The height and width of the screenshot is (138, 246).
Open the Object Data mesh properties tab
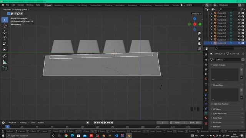pyautogui.click(x=206, y=113)
